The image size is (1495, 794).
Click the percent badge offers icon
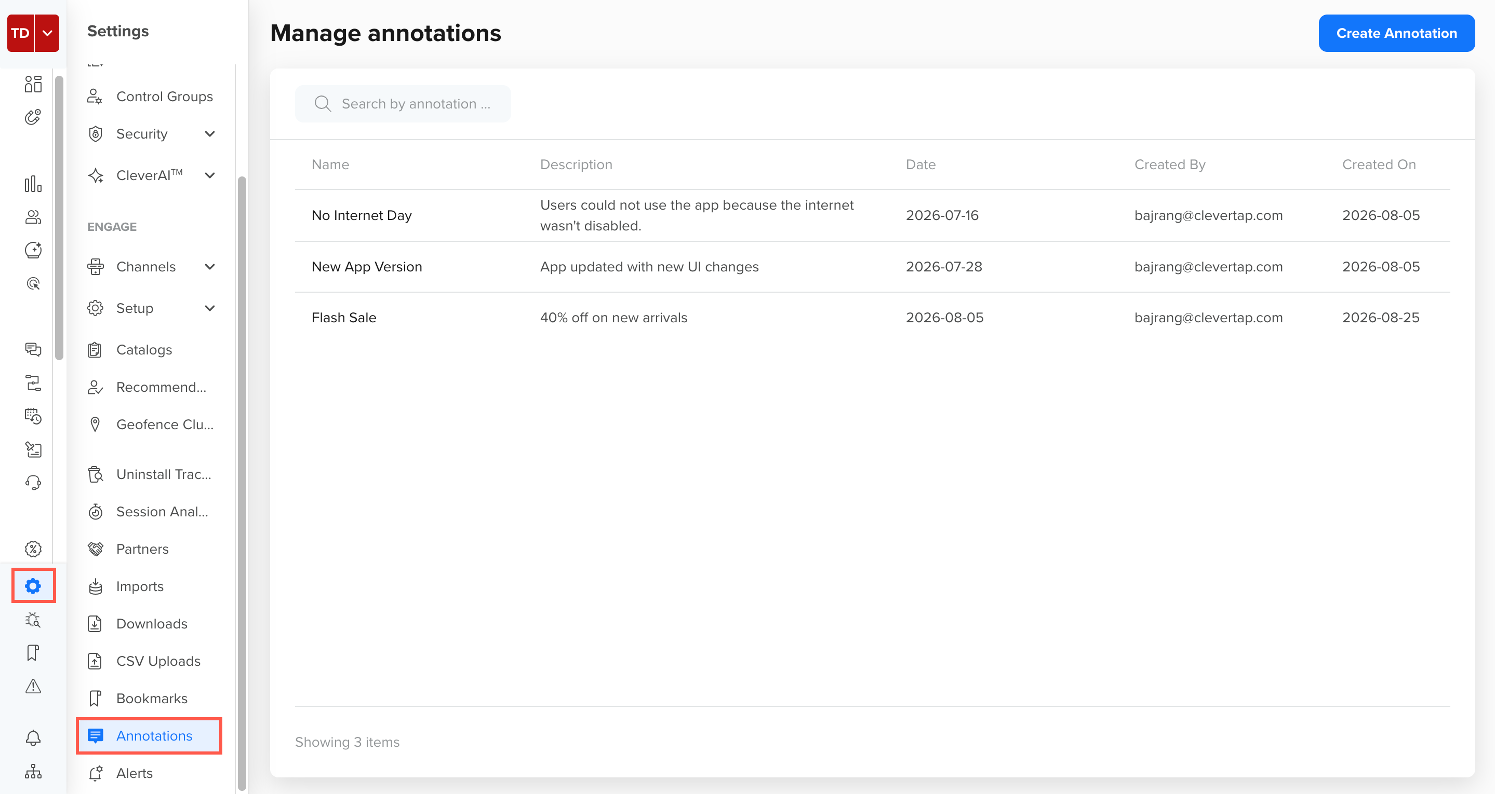[x=33, y=549]
